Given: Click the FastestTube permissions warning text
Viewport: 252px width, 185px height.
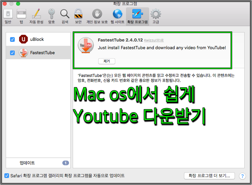Looking at the screenshot, I should click(x=156, y=78).
